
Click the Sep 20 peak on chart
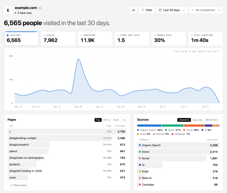(78, 59)
